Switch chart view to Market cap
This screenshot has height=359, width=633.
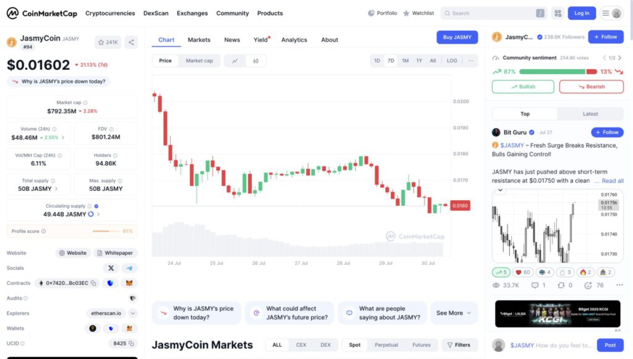pyautogui.click(x=200, y=61)
